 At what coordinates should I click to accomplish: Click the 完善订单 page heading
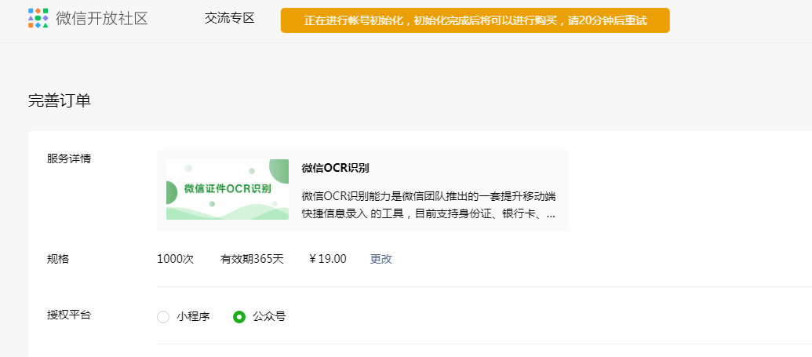(60, 101)
